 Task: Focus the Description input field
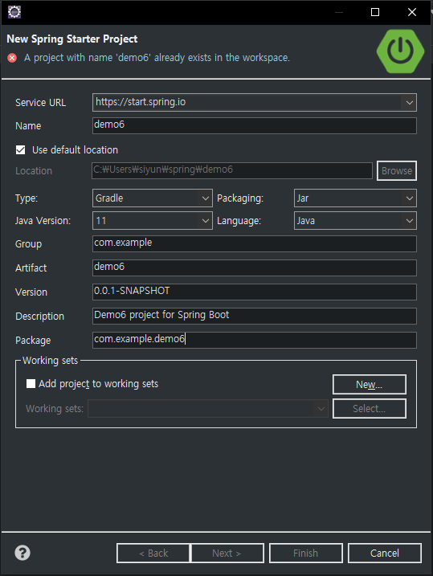tap(255, 316)
